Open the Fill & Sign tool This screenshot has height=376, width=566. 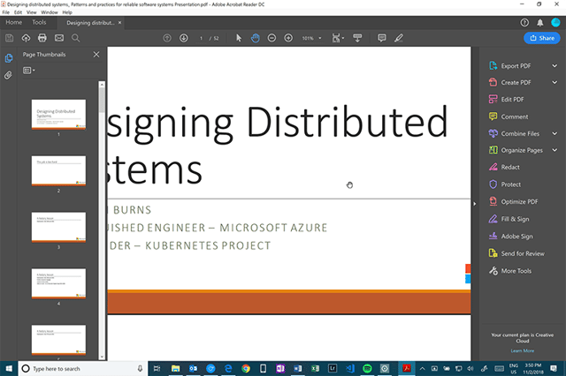coord(509,219)
